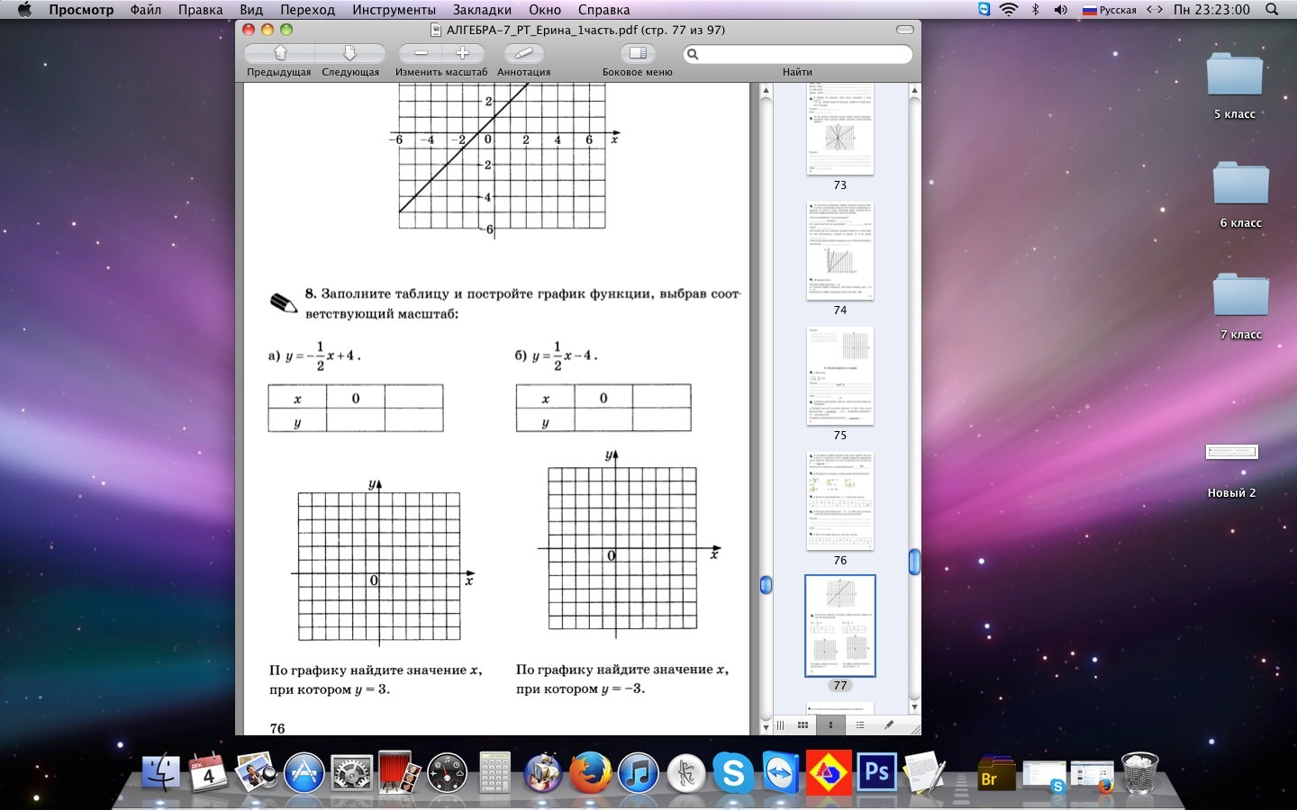1297x810 pixels.
Task: Open the Справка menu
Action: tap(603, 10)
